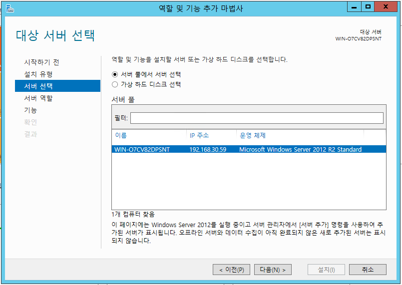Select the '서버 선택' step in sidebar

38,86
